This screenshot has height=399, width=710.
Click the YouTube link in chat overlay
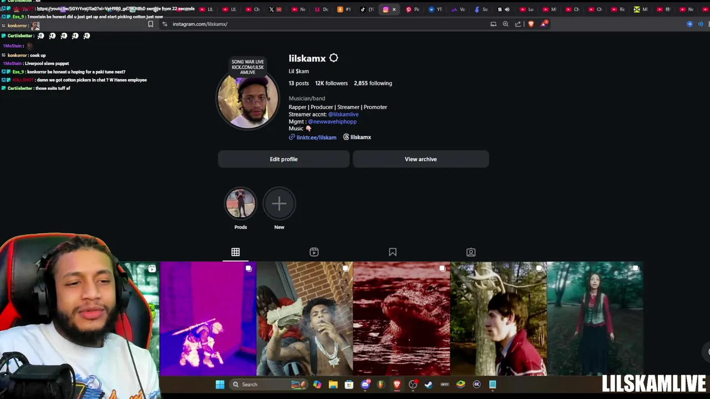(91, 9)
